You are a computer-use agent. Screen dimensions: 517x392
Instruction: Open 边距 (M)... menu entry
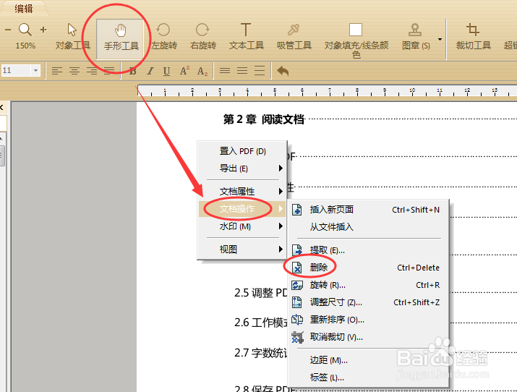[368, 360]
